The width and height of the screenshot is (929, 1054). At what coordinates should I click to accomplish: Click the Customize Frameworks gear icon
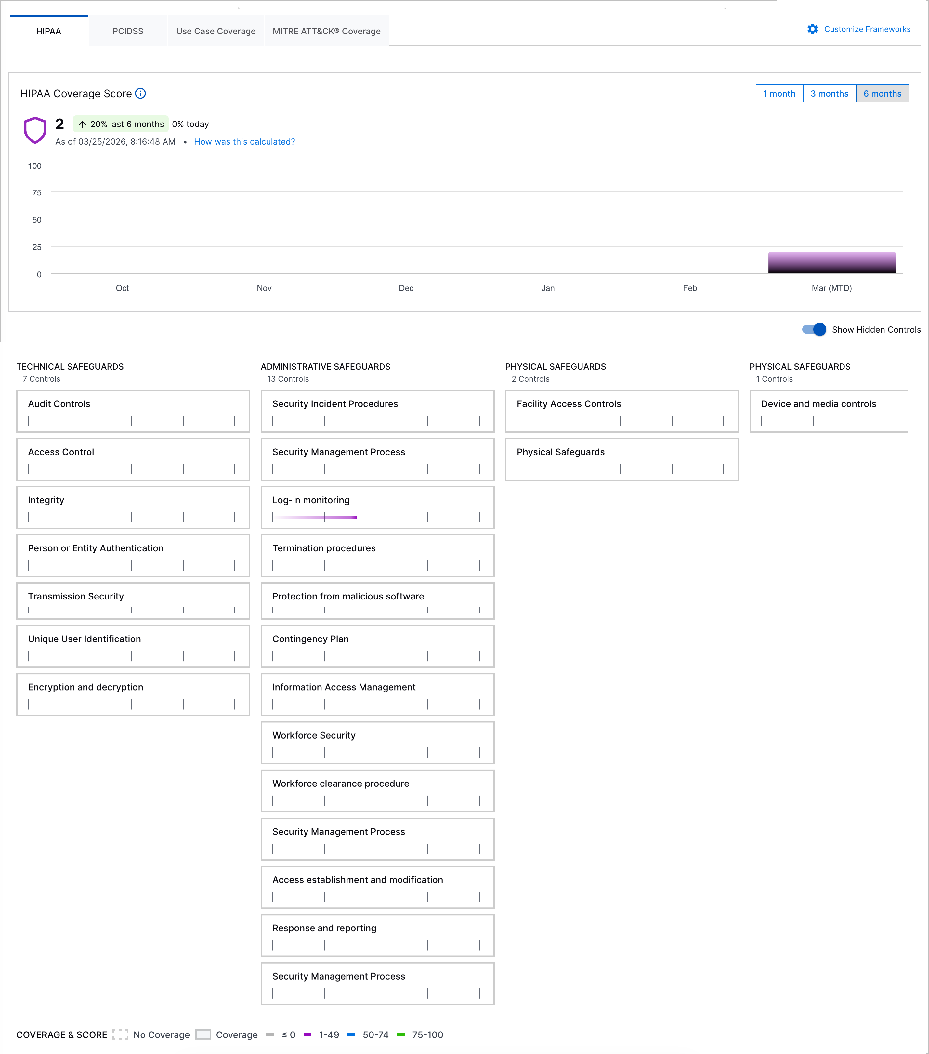[813, 29]
